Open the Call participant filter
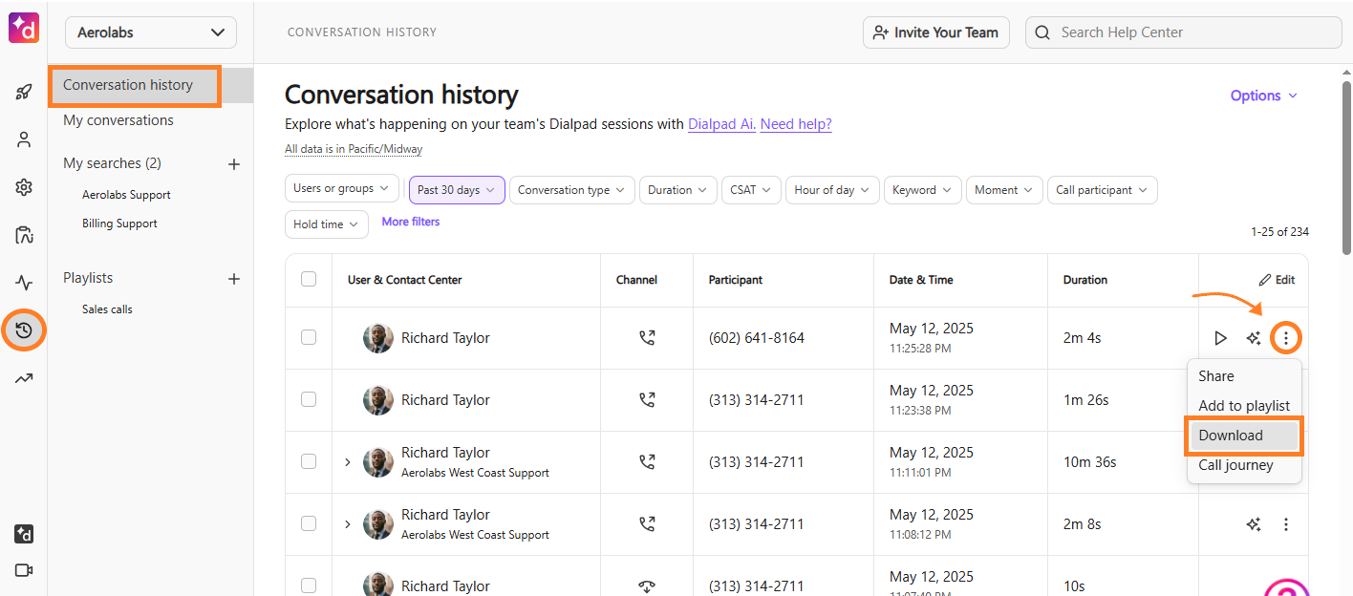Image resolution: width=1353 pixels, height=596 pixels. click(x=1103, y=190)
